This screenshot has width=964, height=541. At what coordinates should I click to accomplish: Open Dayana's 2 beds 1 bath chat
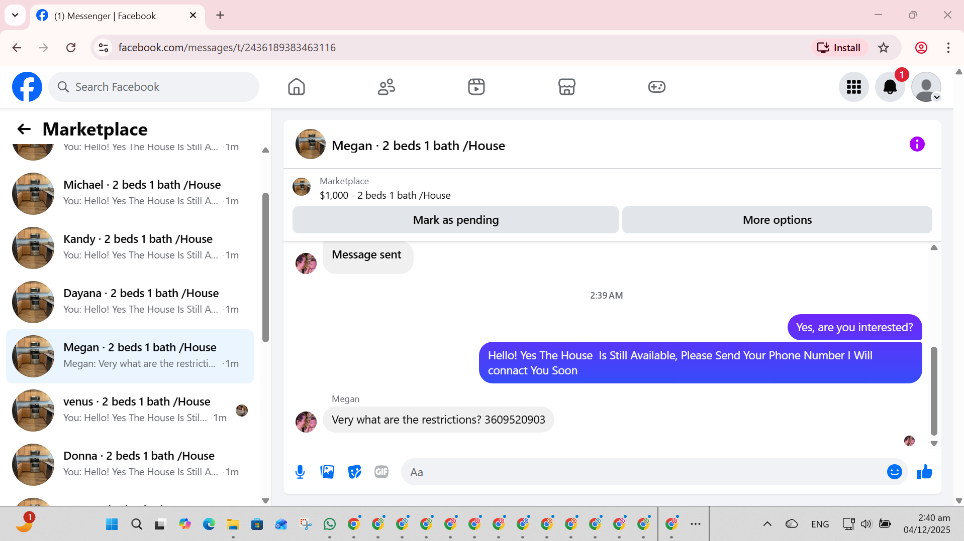[x=130, y=302]
